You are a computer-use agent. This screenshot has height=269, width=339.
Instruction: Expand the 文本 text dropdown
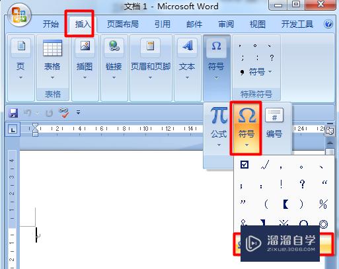tap(187, 68)
